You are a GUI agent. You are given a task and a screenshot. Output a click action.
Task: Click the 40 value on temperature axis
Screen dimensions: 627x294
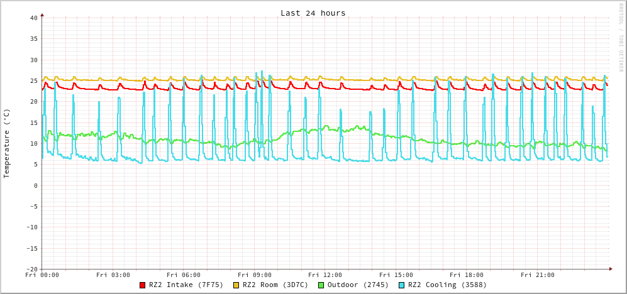point(33,18)
